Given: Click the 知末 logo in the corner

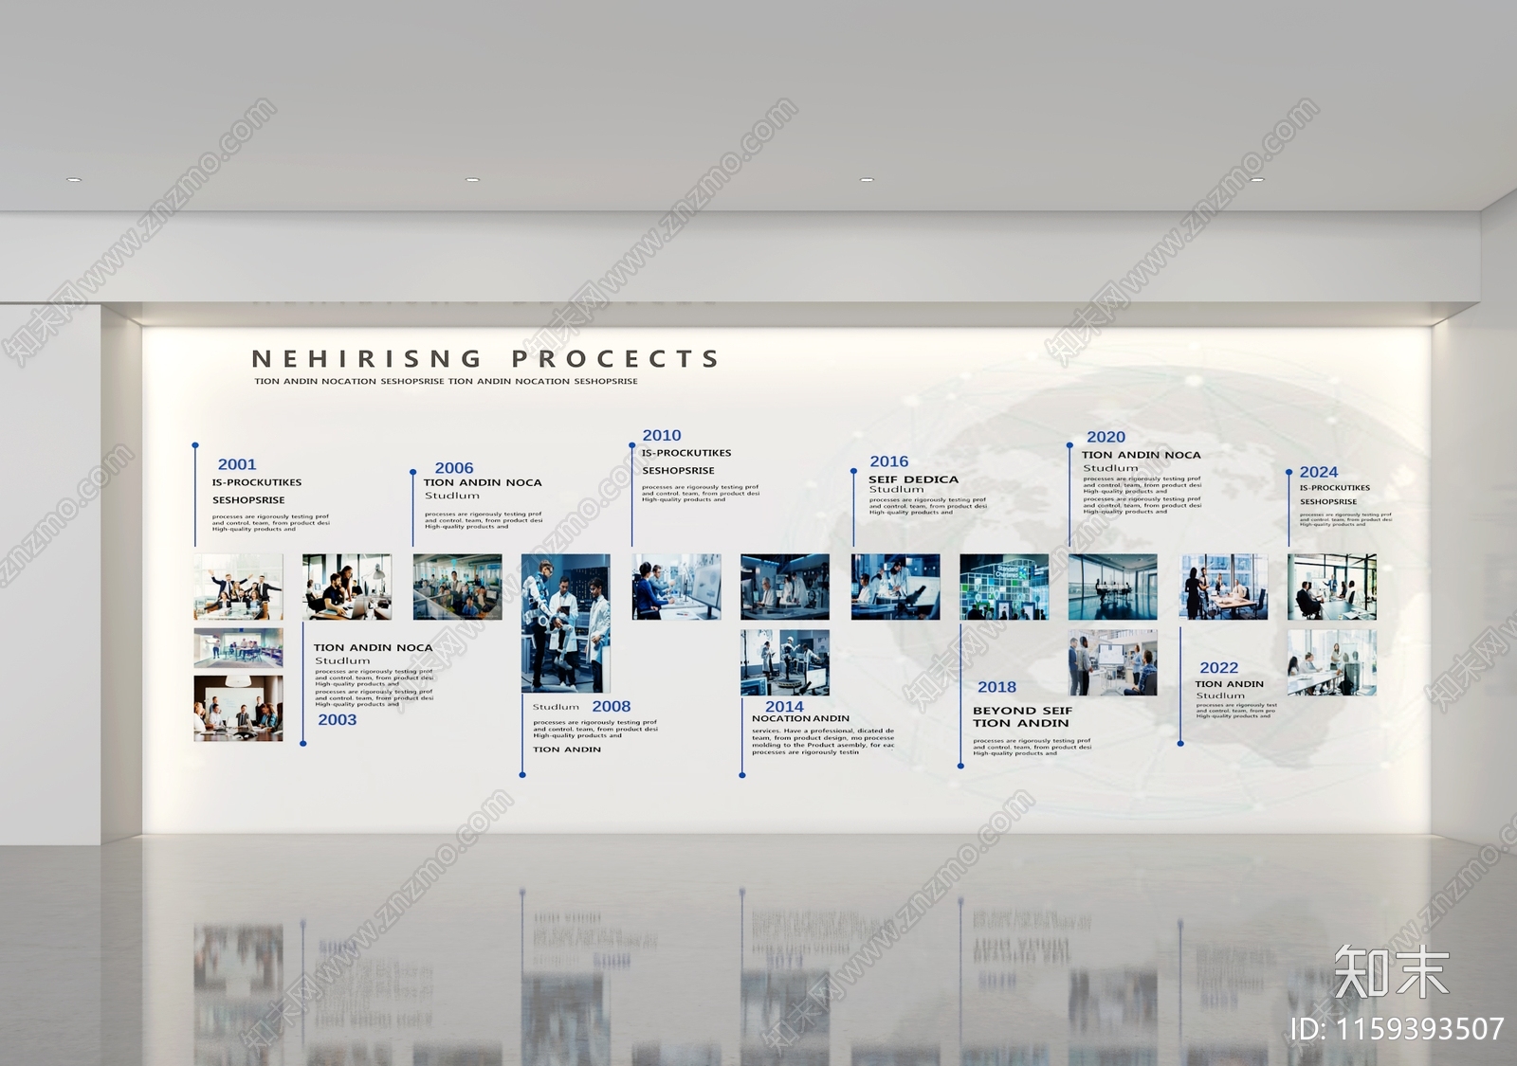Looking at the screenshot, I should [1392, 972].
